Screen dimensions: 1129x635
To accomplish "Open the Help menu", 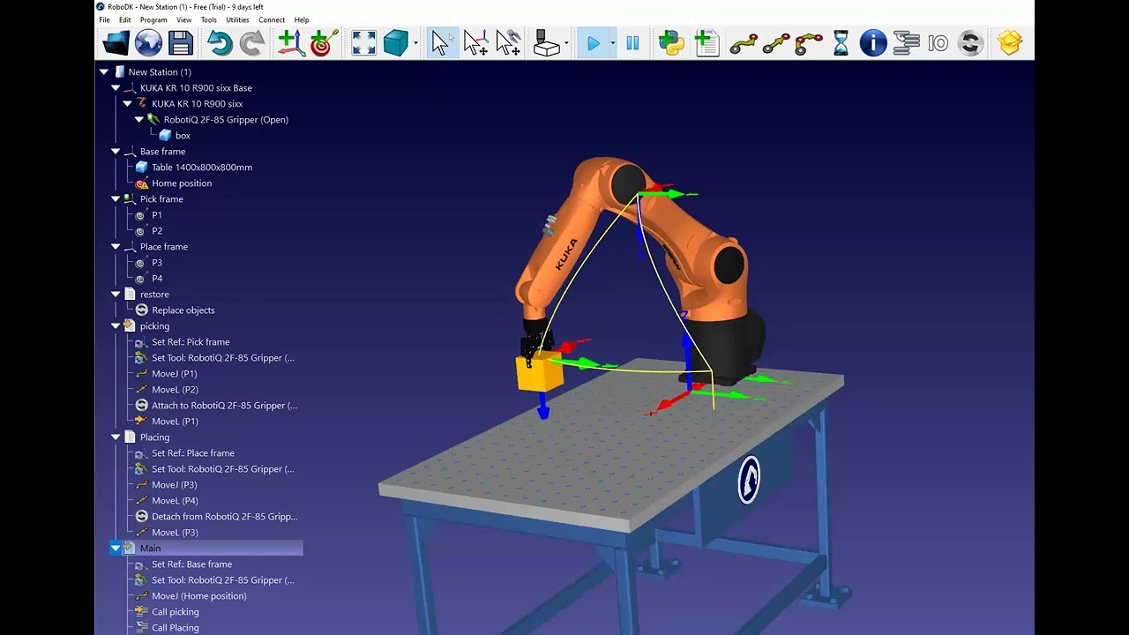I will 302,19.
